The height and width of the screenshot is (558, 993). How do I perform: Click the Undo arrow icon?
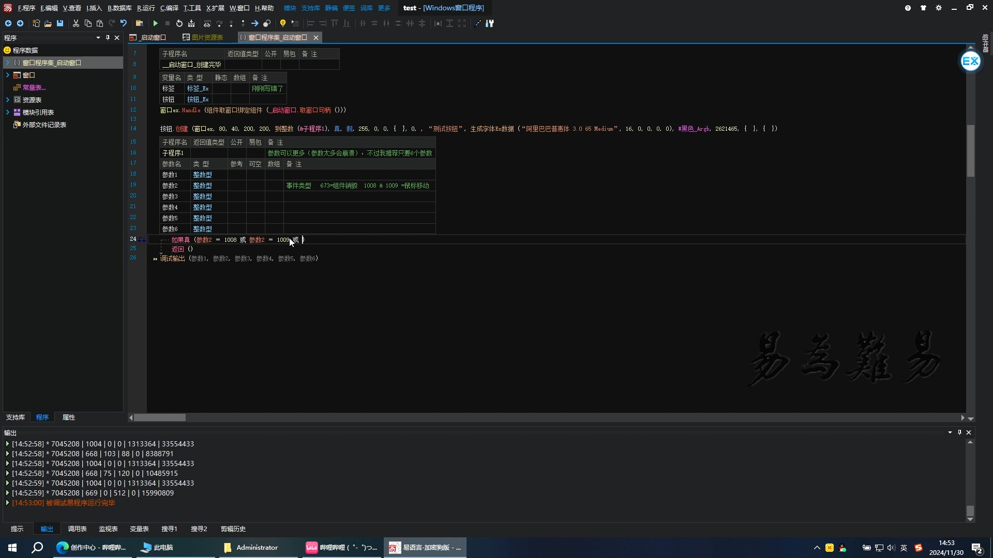click(124, 23)
